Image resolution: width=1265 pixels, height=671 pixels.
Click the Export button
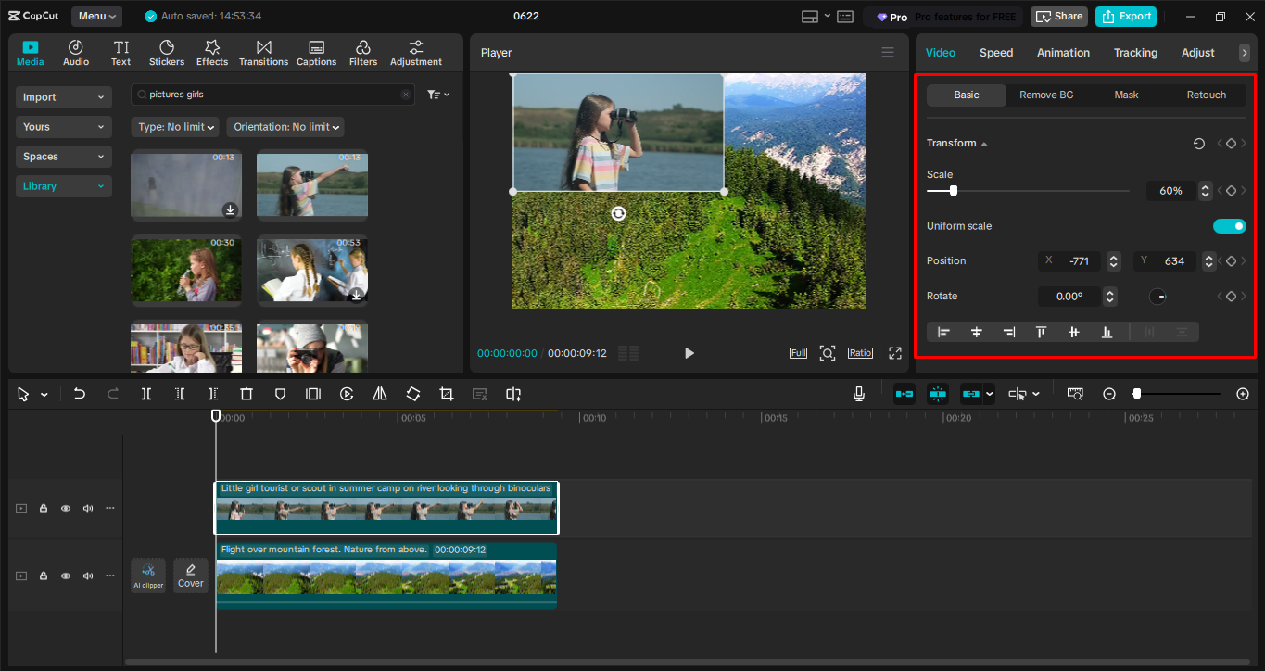pyautogui.click(x=1128, y=16)
